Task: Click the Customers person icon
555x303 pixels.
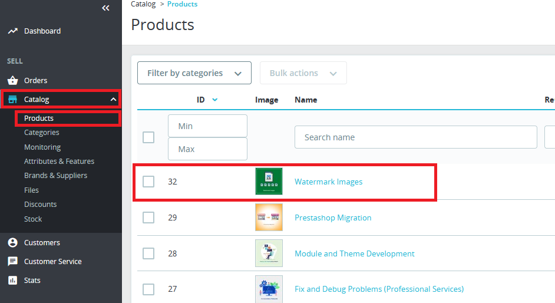Action: (x=12, y=243)
